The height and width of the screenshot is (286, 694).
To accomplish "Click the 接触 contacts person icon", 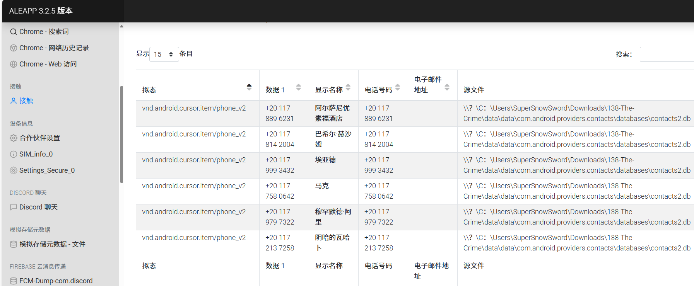I will [14, 101].
